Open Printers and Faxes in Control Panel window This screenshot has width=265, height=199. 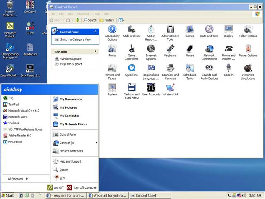(x=112, y=72)
